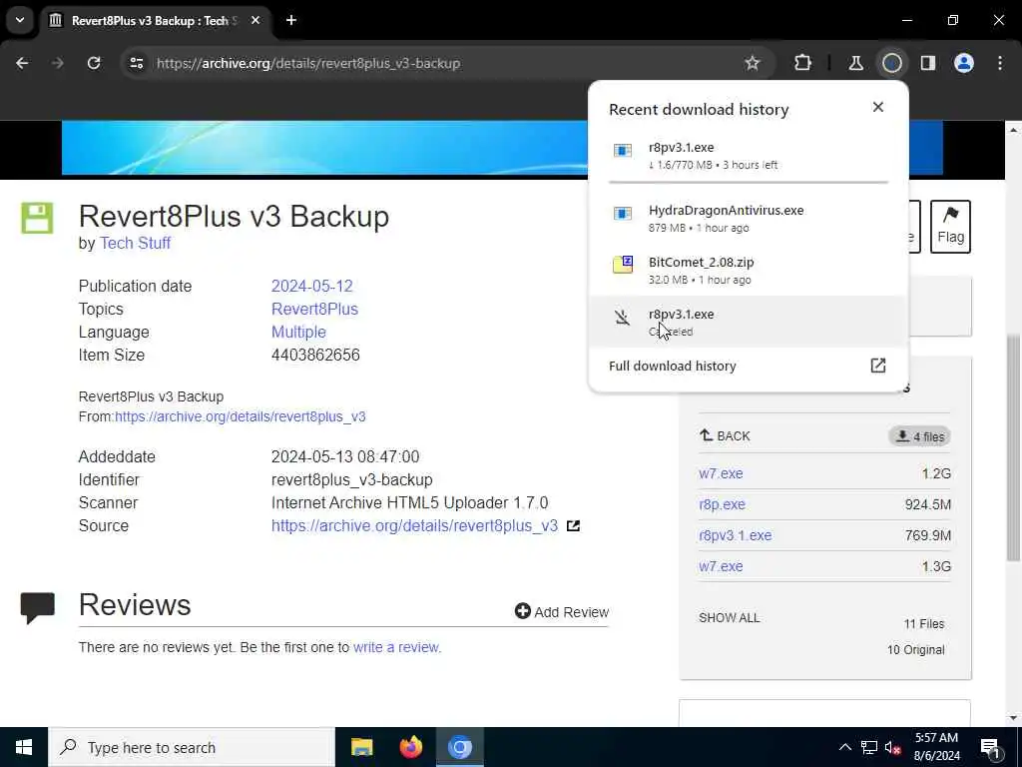Click the external-link icon beside Full download history
The width and height of the screenshot is (1022, 767).
[x=878, y=366]
